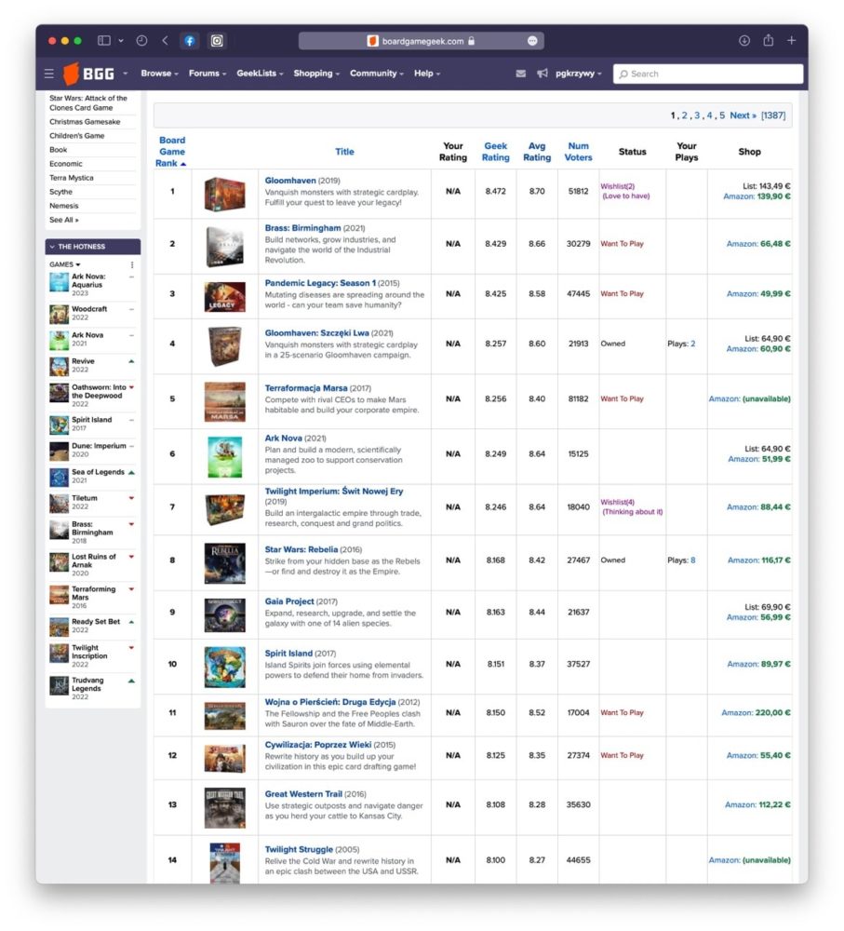Open the GAMES category dropdown in The Hotness

click(x=65, y=264)
